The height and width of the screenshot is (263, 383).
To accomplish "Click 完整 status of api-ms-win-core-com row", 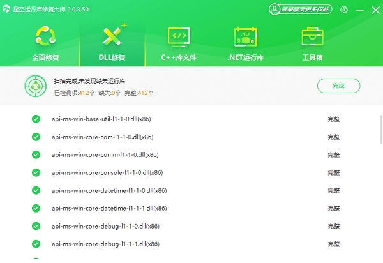I will (x=334, y=137).
